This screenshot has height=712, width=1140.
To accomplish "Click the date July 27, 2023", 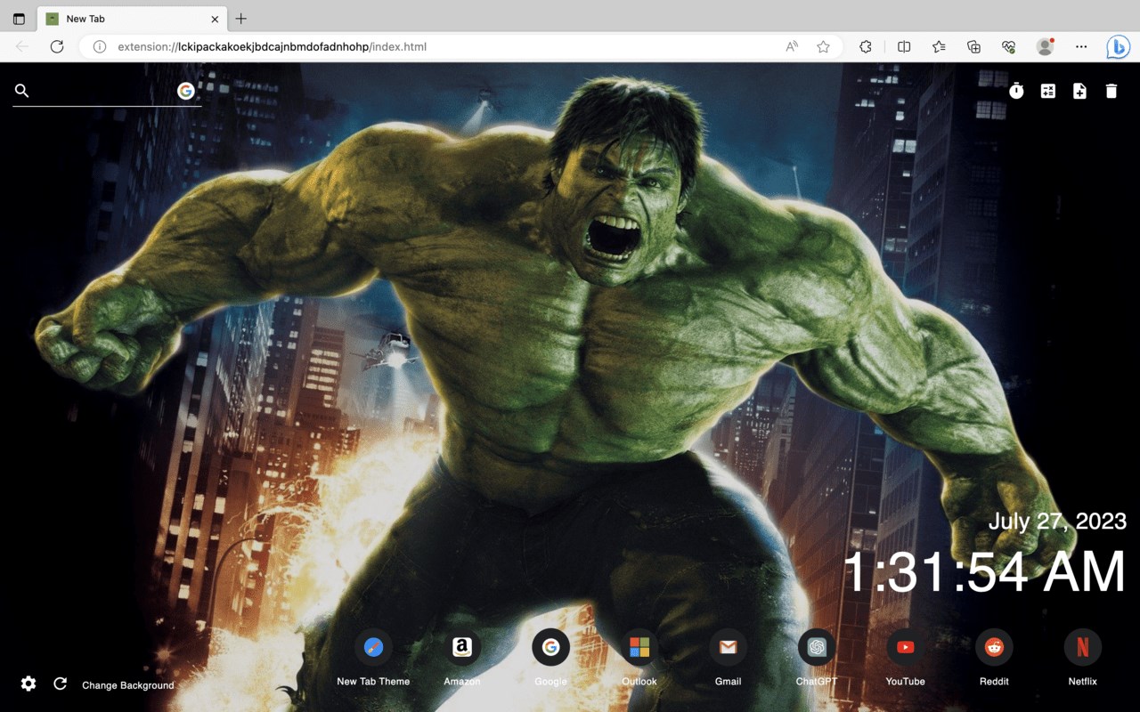I will tap(1057, 521).
